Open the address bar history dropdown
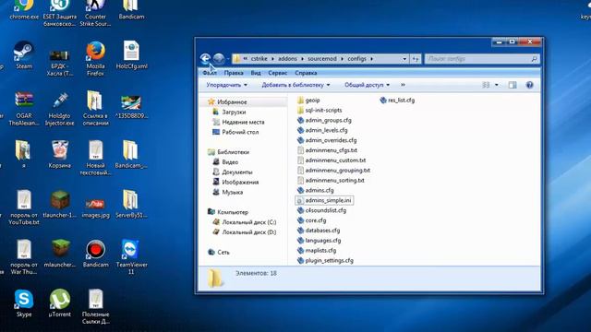Screen dimensions: 591x332 [404, 59]
